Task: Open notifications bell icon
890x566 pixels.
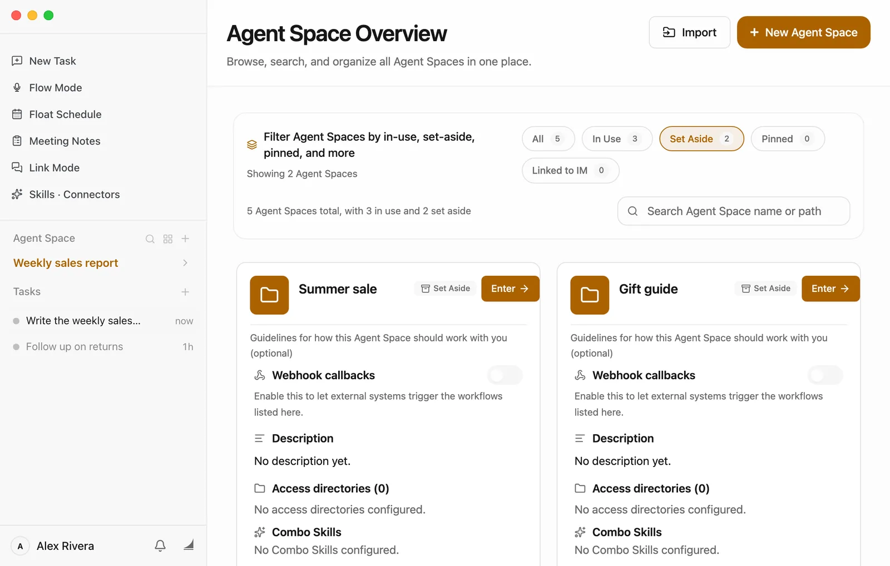Action: (160, 545)
